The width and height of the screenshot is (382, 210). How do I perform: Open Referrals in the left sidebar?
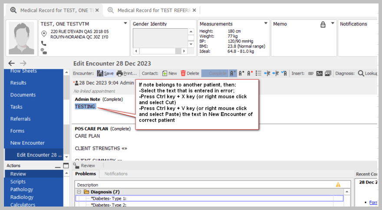click(20, 119)
